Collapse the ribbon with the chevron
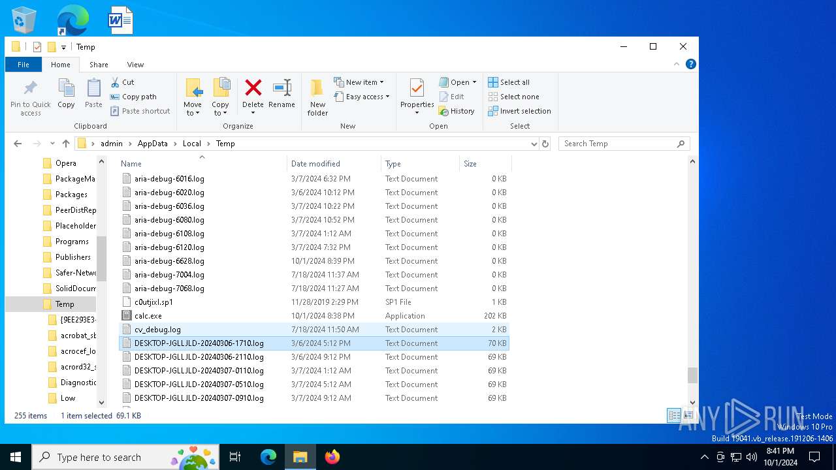This screenshot has height=470, width=836. [x=677, y=64]
